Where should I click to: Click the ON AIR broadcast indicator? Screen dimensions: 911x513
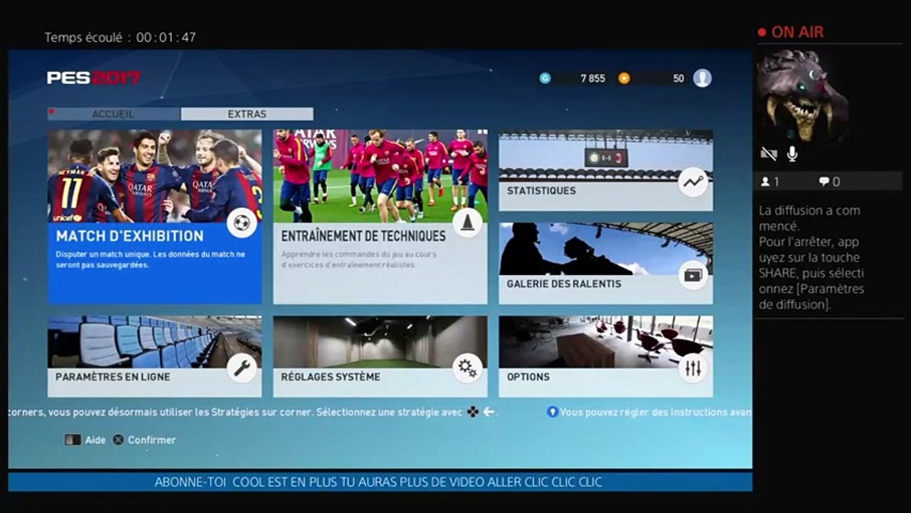pyautogui.click(x=791, y=32)
